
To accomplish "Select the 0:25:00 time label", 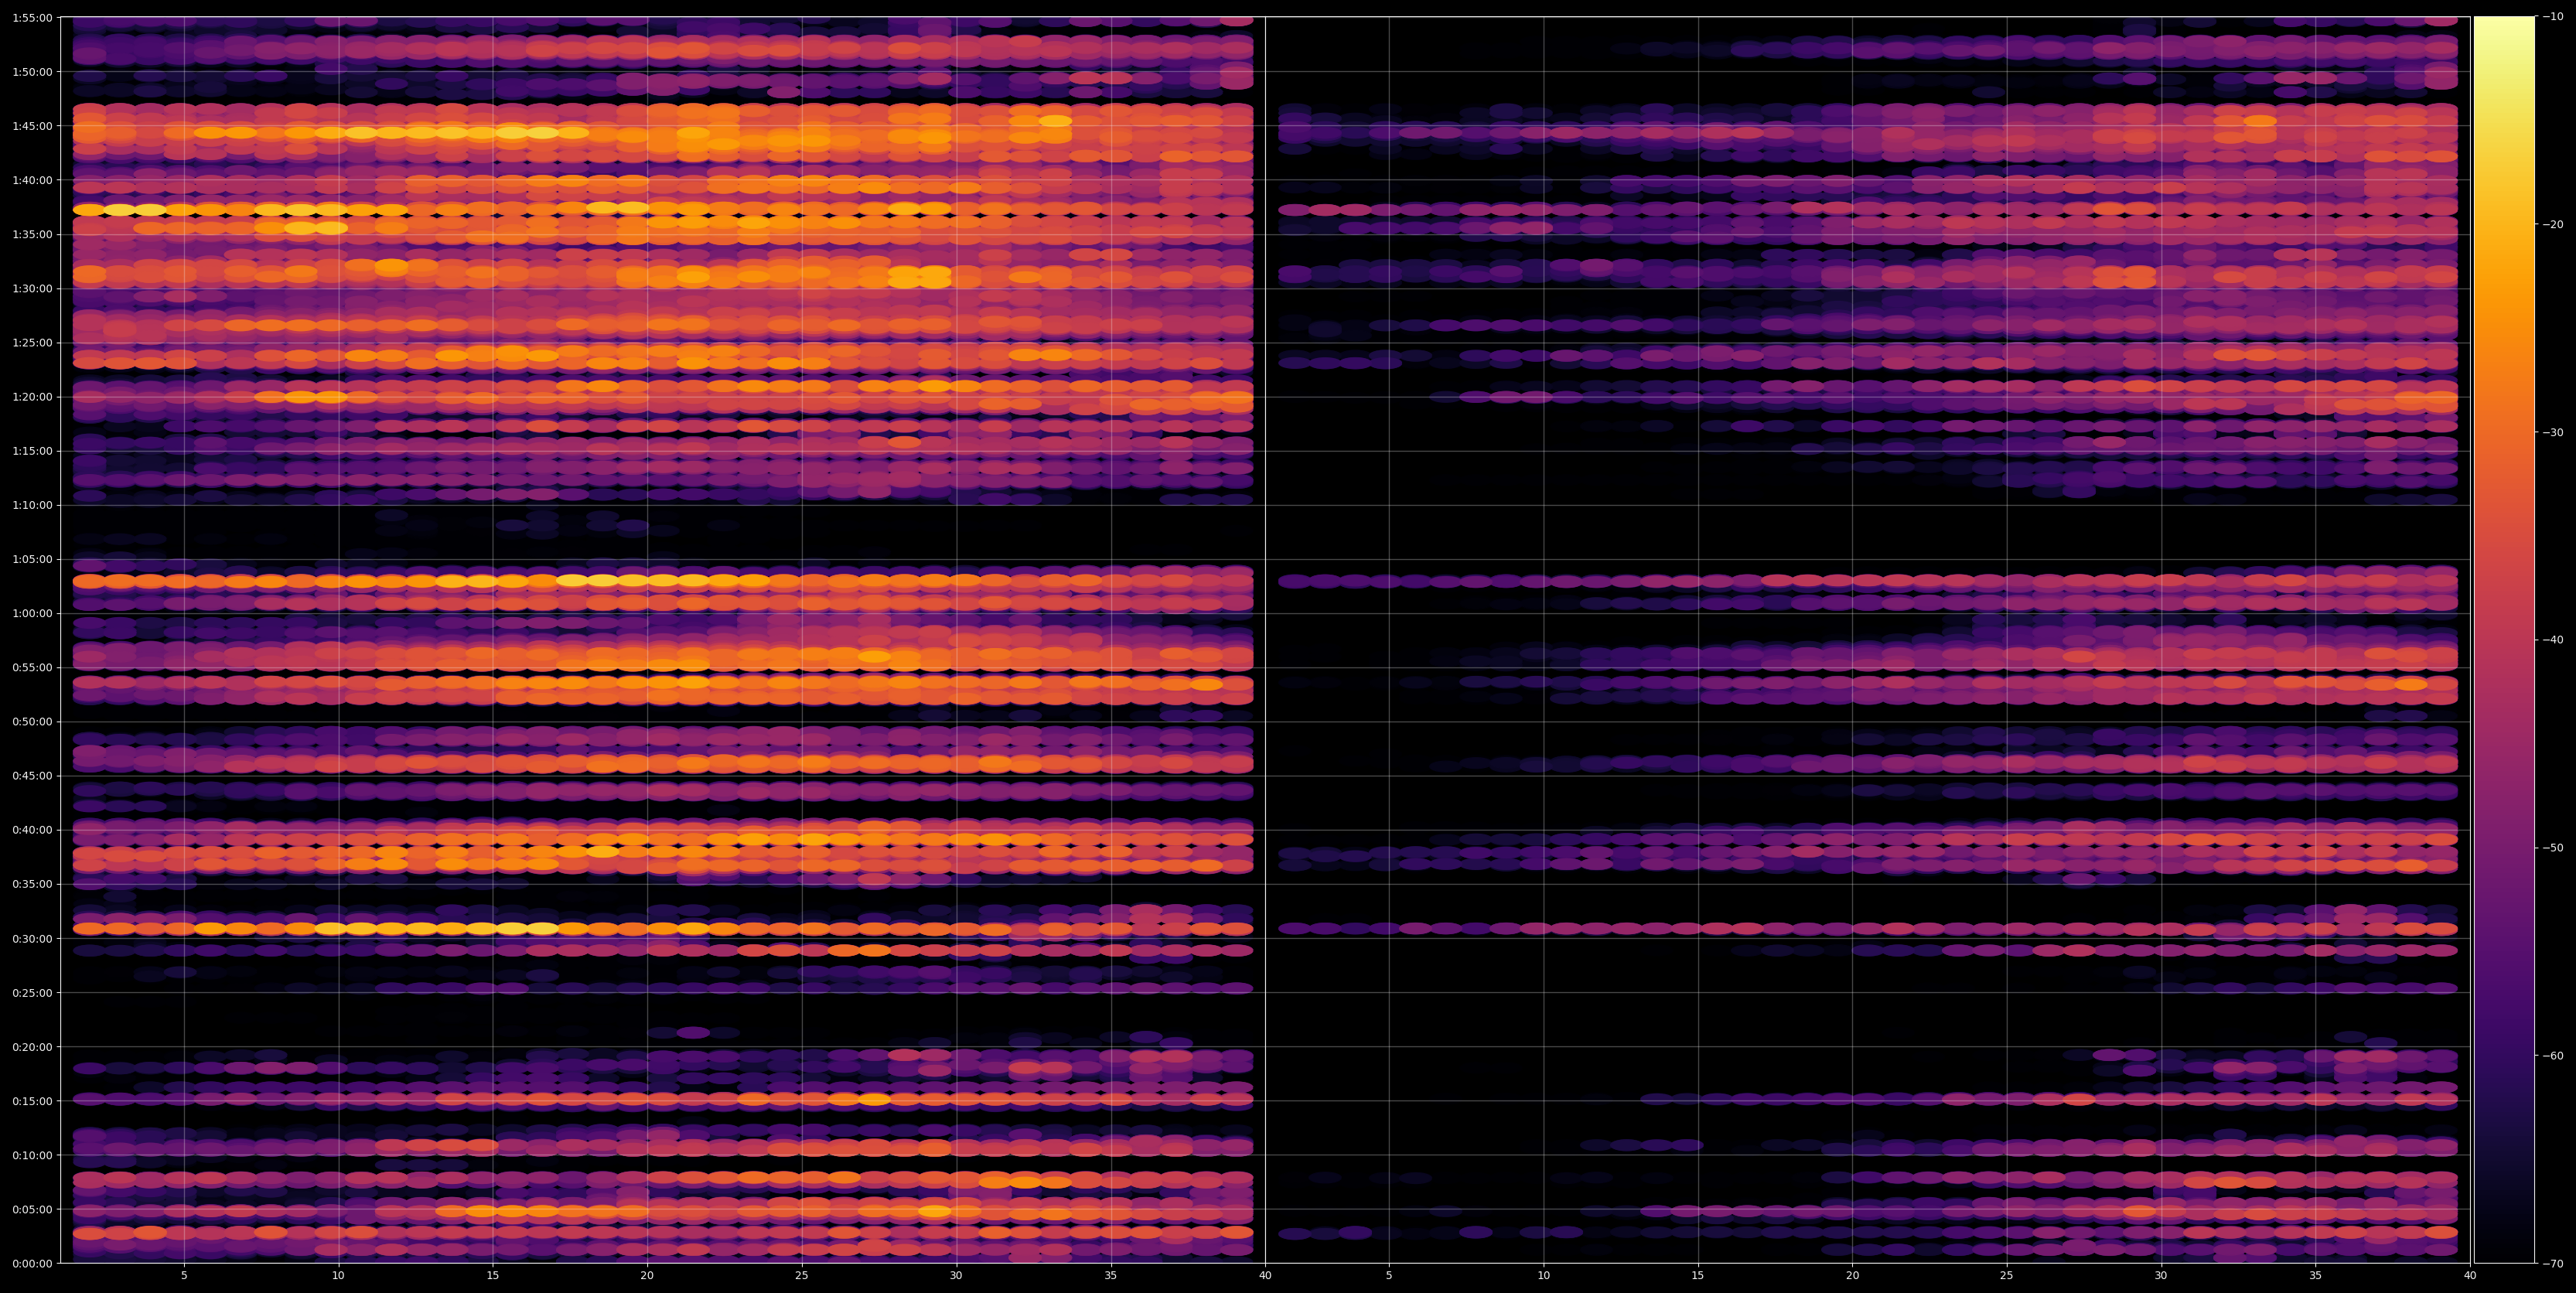I will tap(33, 993).
